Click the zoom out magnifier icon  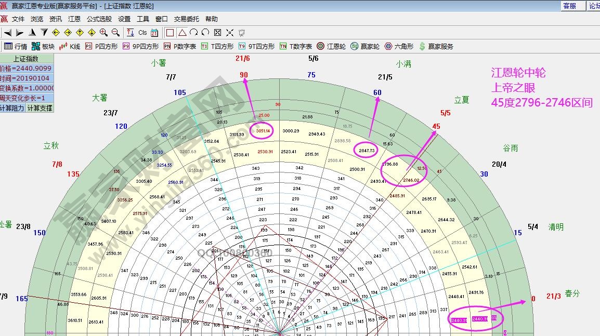point(115,33)
